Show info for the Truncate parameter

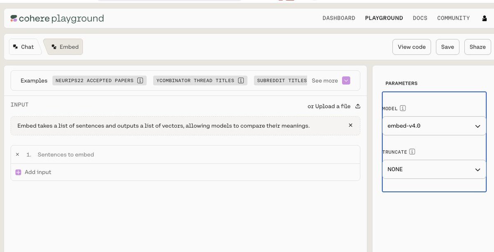(412, 152)
